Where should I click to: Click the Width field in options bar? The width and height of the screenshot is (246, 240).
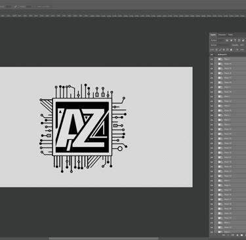pyautogui.click(x=9, y=7)
